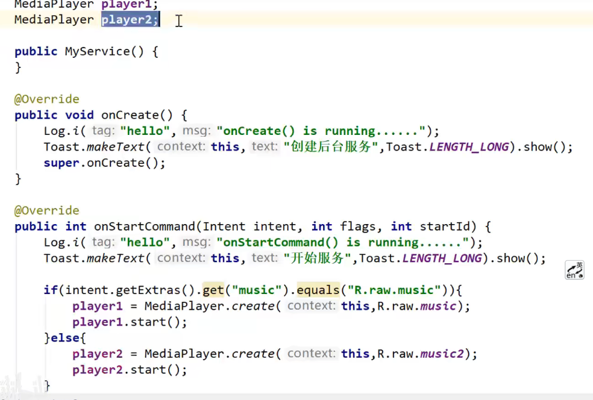Click "onCreate" in the public void declaration

coord(130,115)
